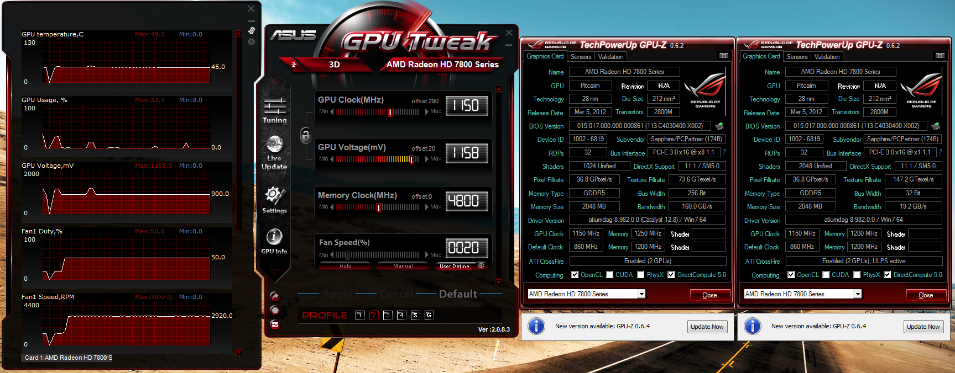Toggle DirectCompute 5.0 checkbox in left GPU-Z
The height and width of the screenshot is (373, 955).
click(671, 275)
